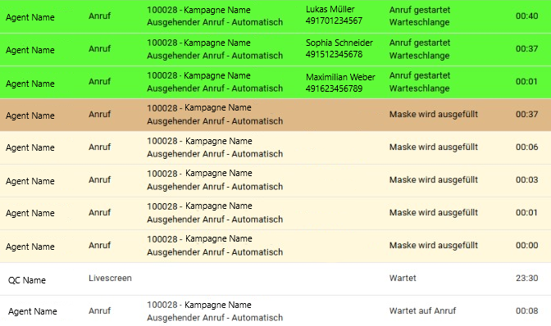Click duration 00:40 in Lukas Müller row
551x326 pixels.
526,16
